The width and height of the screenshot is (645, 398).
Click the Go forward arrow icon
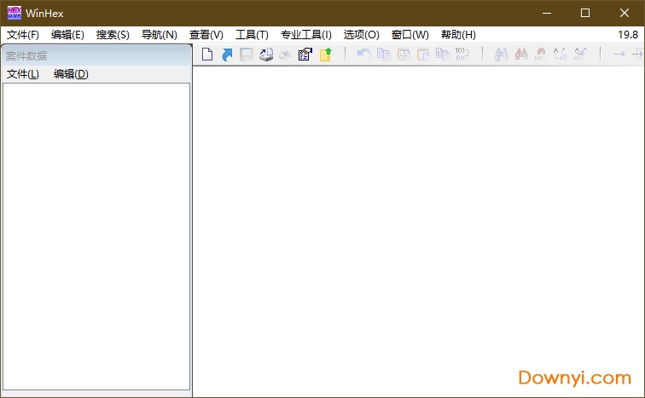[619, 55]
